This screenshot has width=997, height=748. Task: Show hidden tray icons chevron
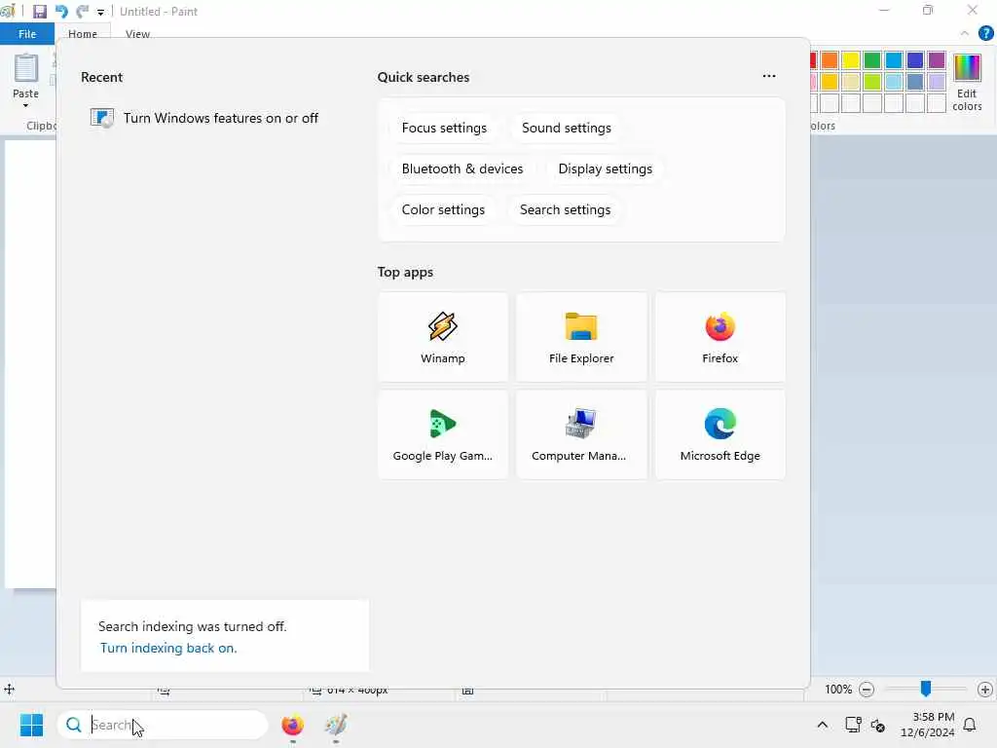[x=822, y=725]
